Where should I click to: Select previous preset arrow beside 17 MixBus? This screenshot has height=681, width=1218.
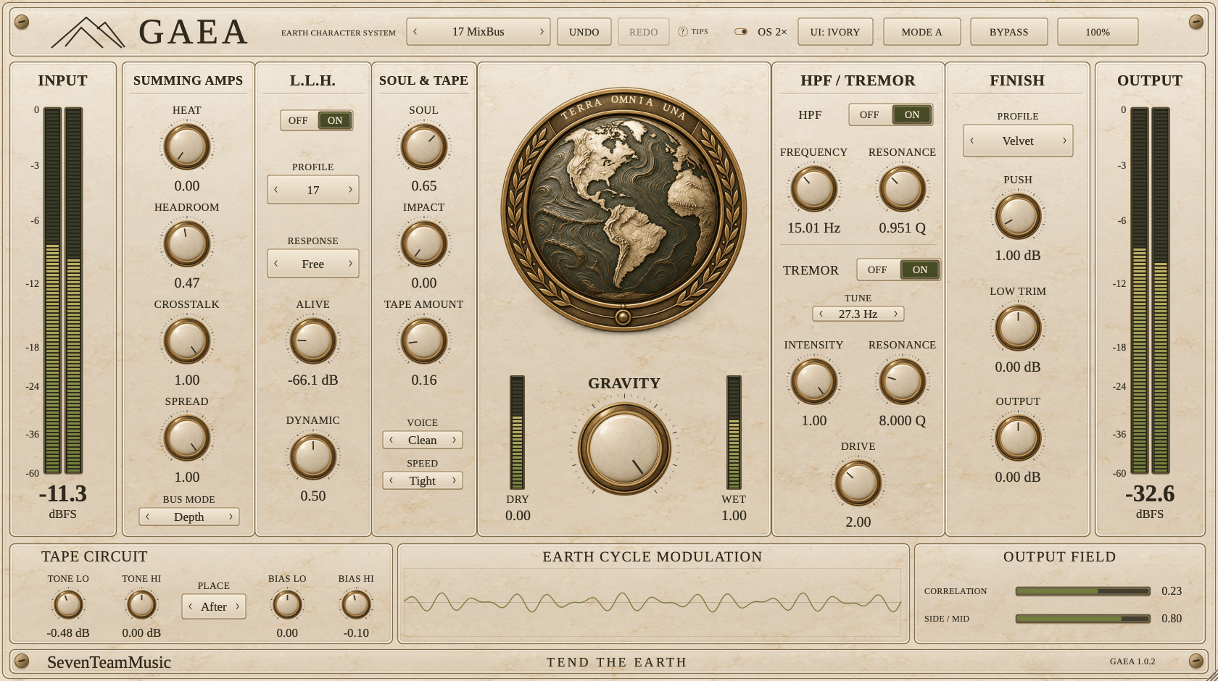(415, 32)
